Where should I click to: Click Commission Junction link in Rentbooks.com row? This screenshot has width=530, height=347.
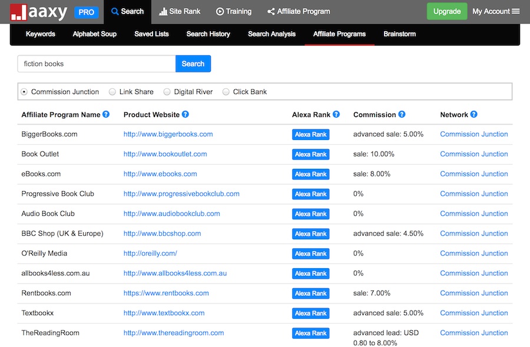pos(474,293)
